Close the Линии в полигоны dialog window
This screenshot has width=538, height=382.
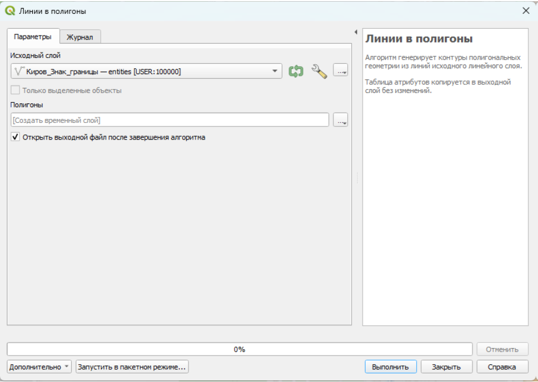[525, 11]
